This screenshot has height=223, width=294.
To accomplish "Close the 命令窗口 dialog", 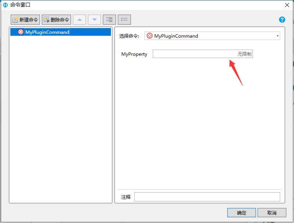I will tap(287, 5).
